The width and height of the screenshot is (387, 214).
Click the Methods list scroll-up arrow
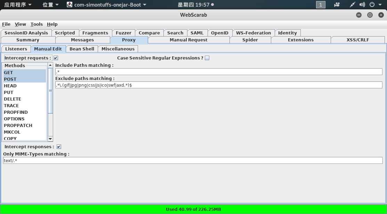pos(50,65)
